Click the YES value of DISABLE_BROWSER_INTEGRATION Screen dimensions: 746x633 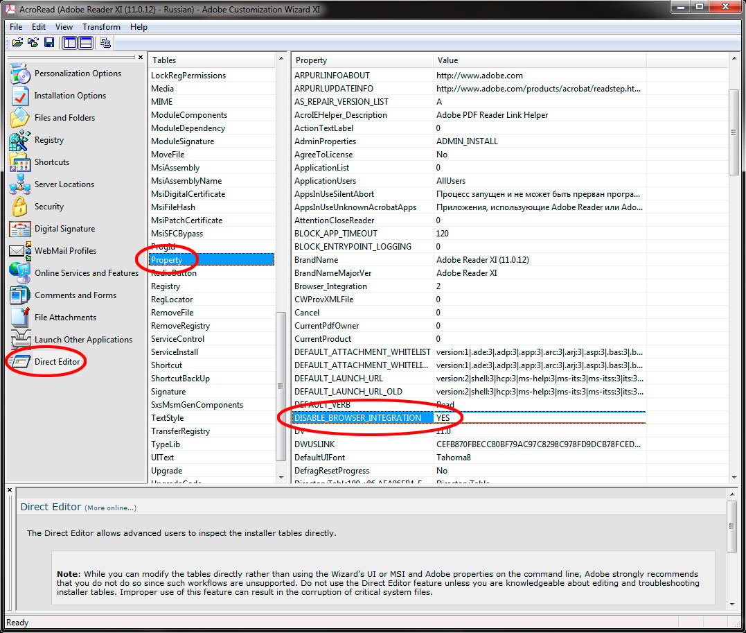443,418
